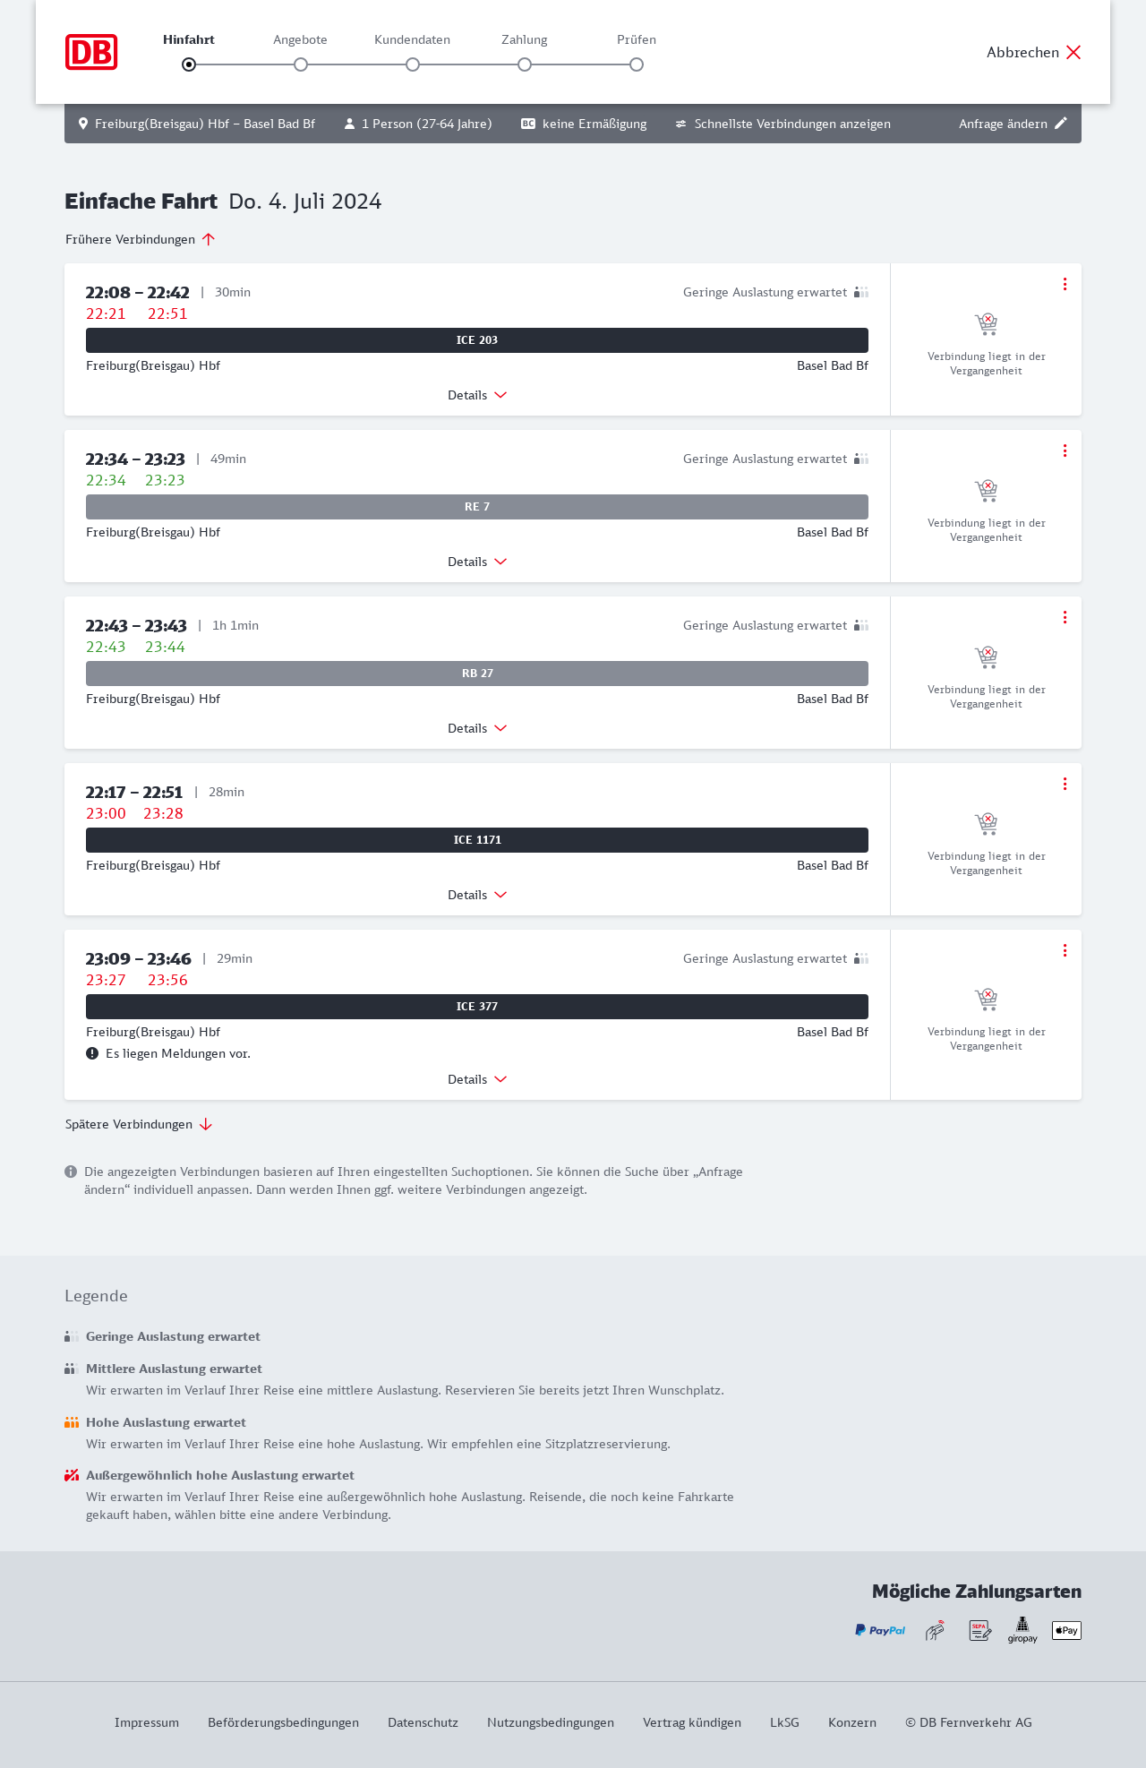Expand Details for ICE 203 connection
The width and height of the screenshot is (1146, 1768).
[477, 395]
